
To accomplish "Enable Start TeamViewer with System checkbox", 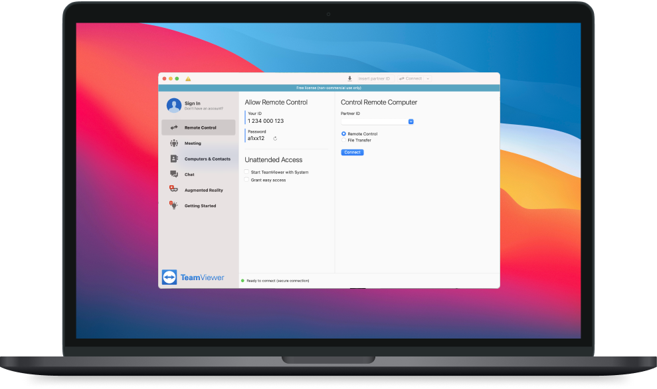I will pos(246,172).
